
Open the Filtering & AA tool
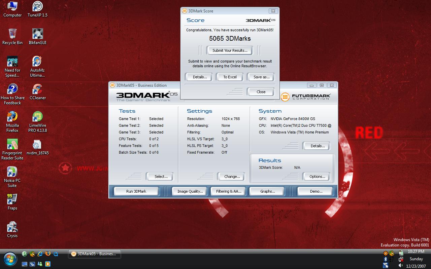[x=229, y=191]
